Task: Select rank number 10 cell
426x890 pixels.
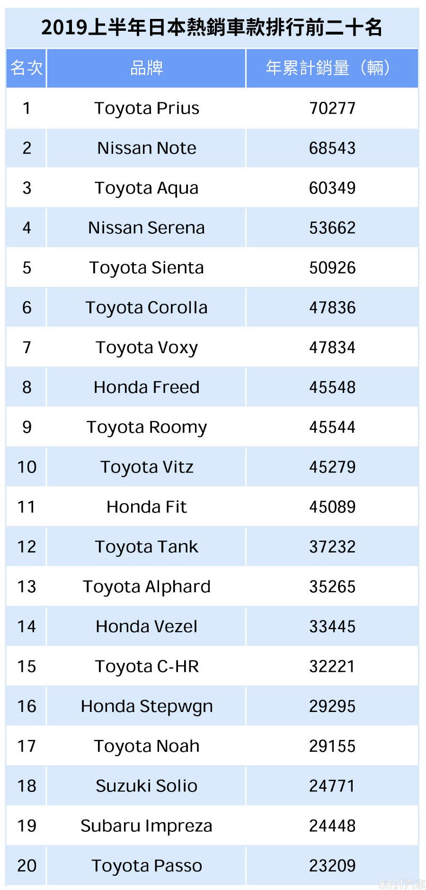Action: pyautogui.click(x=27, y=467)
